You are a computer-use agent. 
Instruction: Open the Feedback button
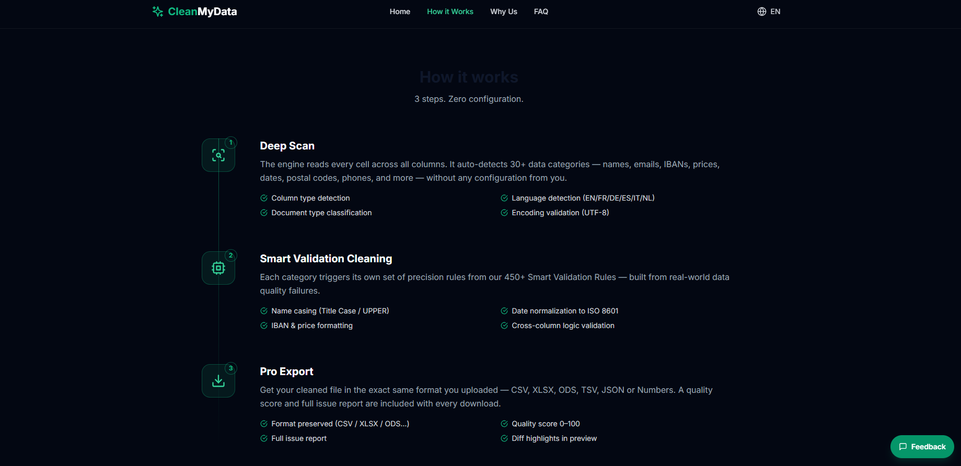tap(922, 447)
